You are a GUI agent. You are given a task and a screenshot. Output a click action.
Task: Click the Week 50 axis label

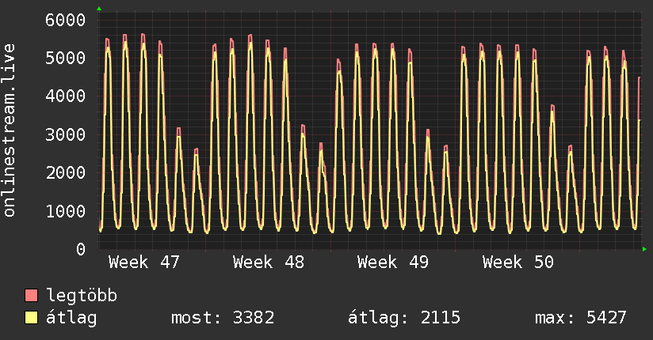[518, 263]
